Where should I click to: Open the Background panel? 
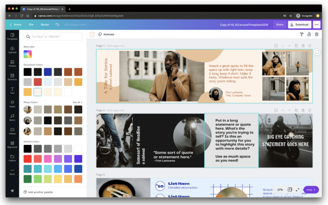point(12,145)
